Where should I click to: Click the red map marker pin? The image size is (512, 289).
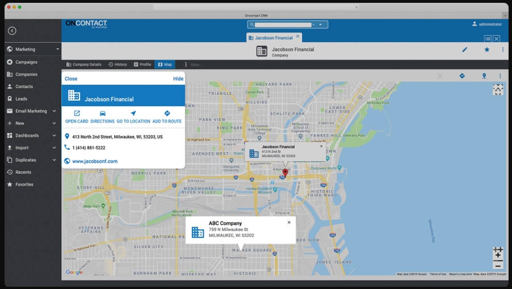tap(286, 173)
